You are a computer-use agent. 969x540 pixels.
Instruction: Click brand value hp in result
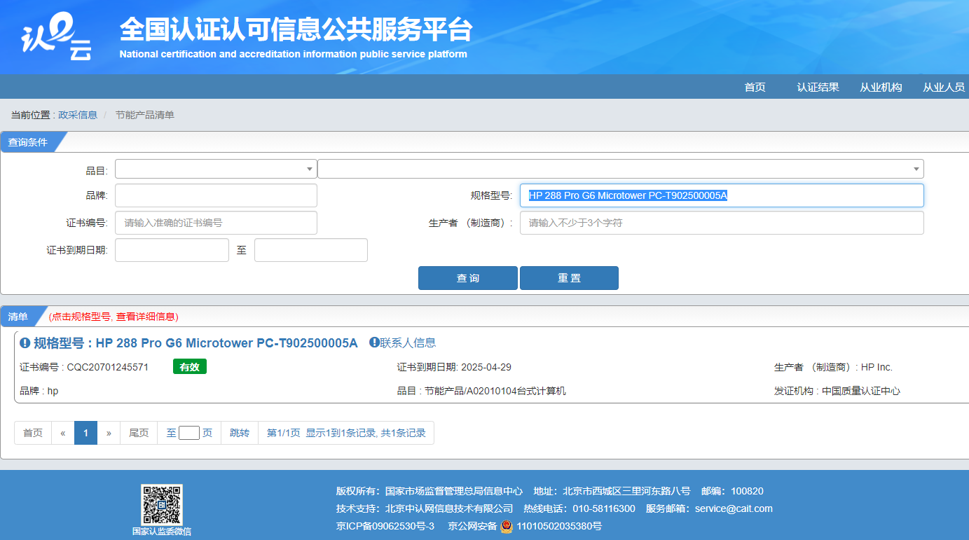(x=53, y=391)
